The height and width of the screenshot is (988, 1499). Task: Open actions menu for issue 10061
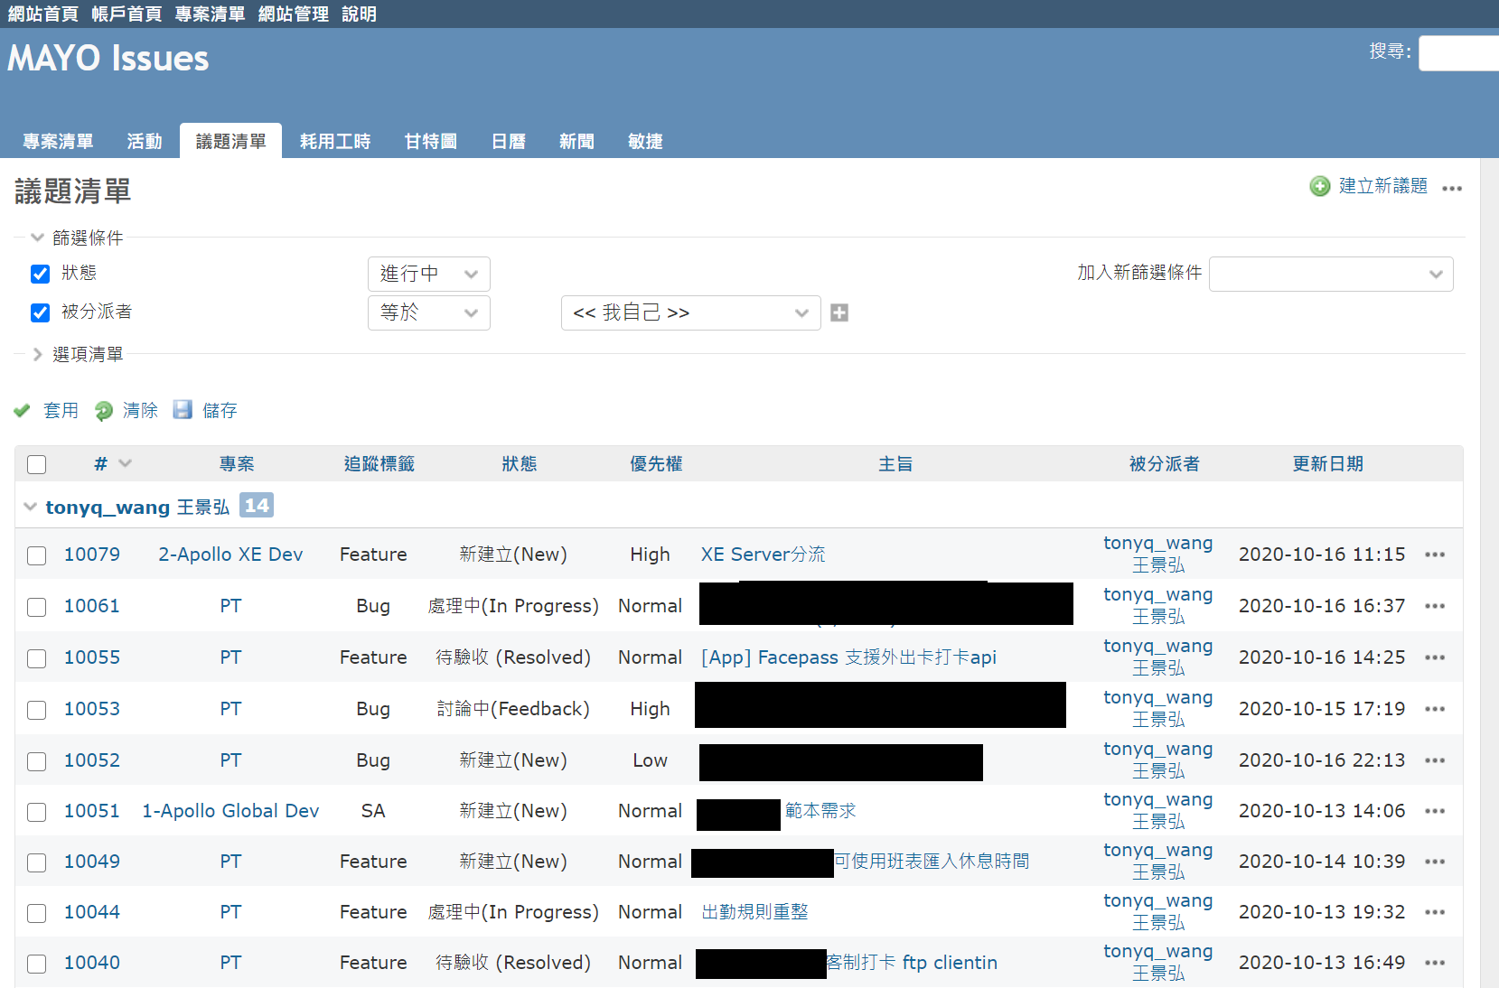click(x=1435, y=606)
